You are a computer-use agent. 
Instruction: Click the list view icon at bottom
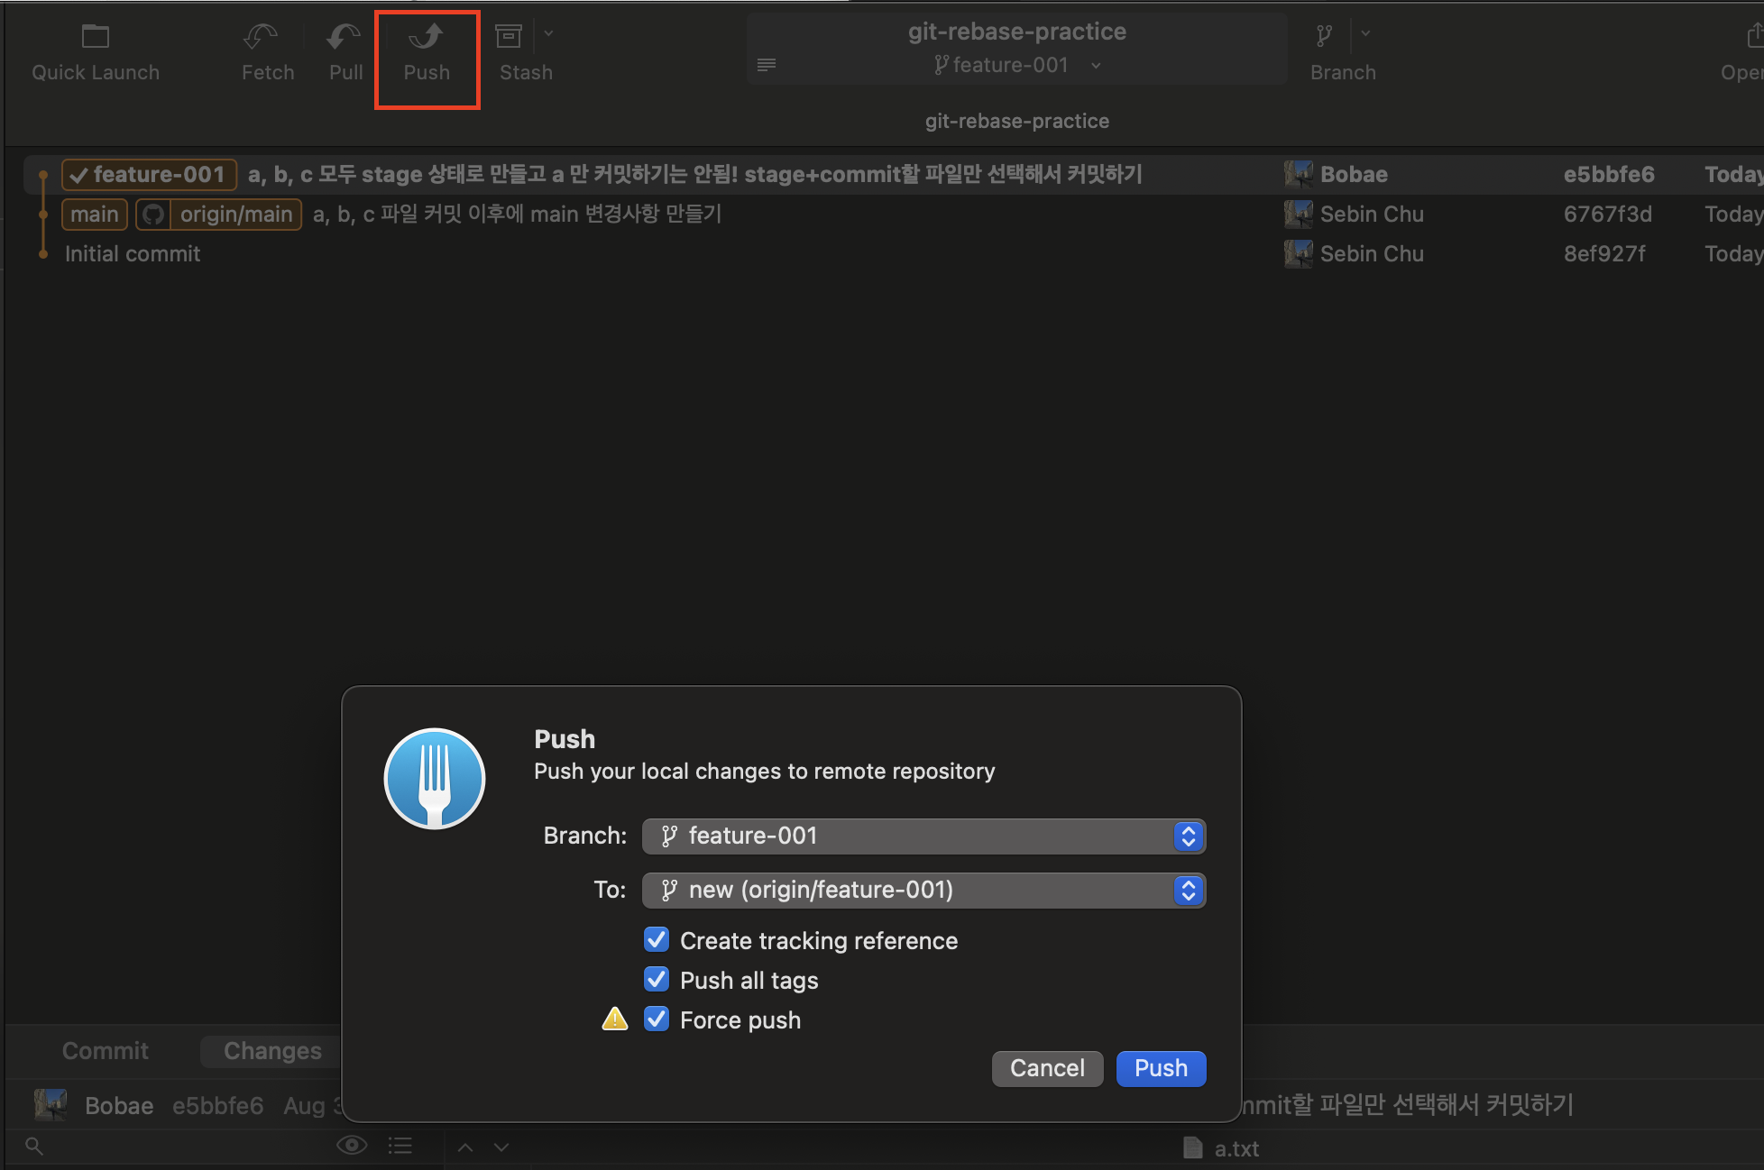coord(400,1146)
